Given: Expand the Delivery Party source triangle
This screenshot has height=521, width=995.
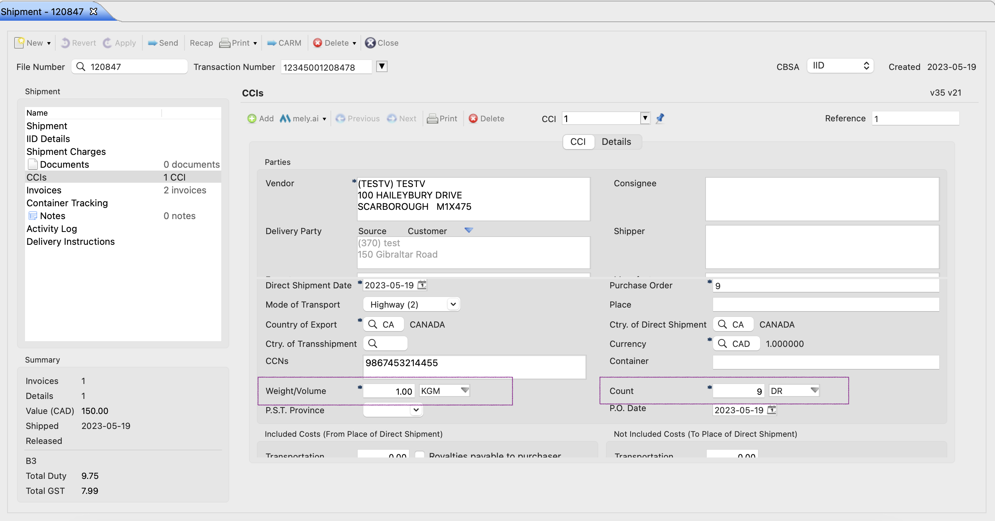Looking at the screenshot, I should click(x=469, y=231).
